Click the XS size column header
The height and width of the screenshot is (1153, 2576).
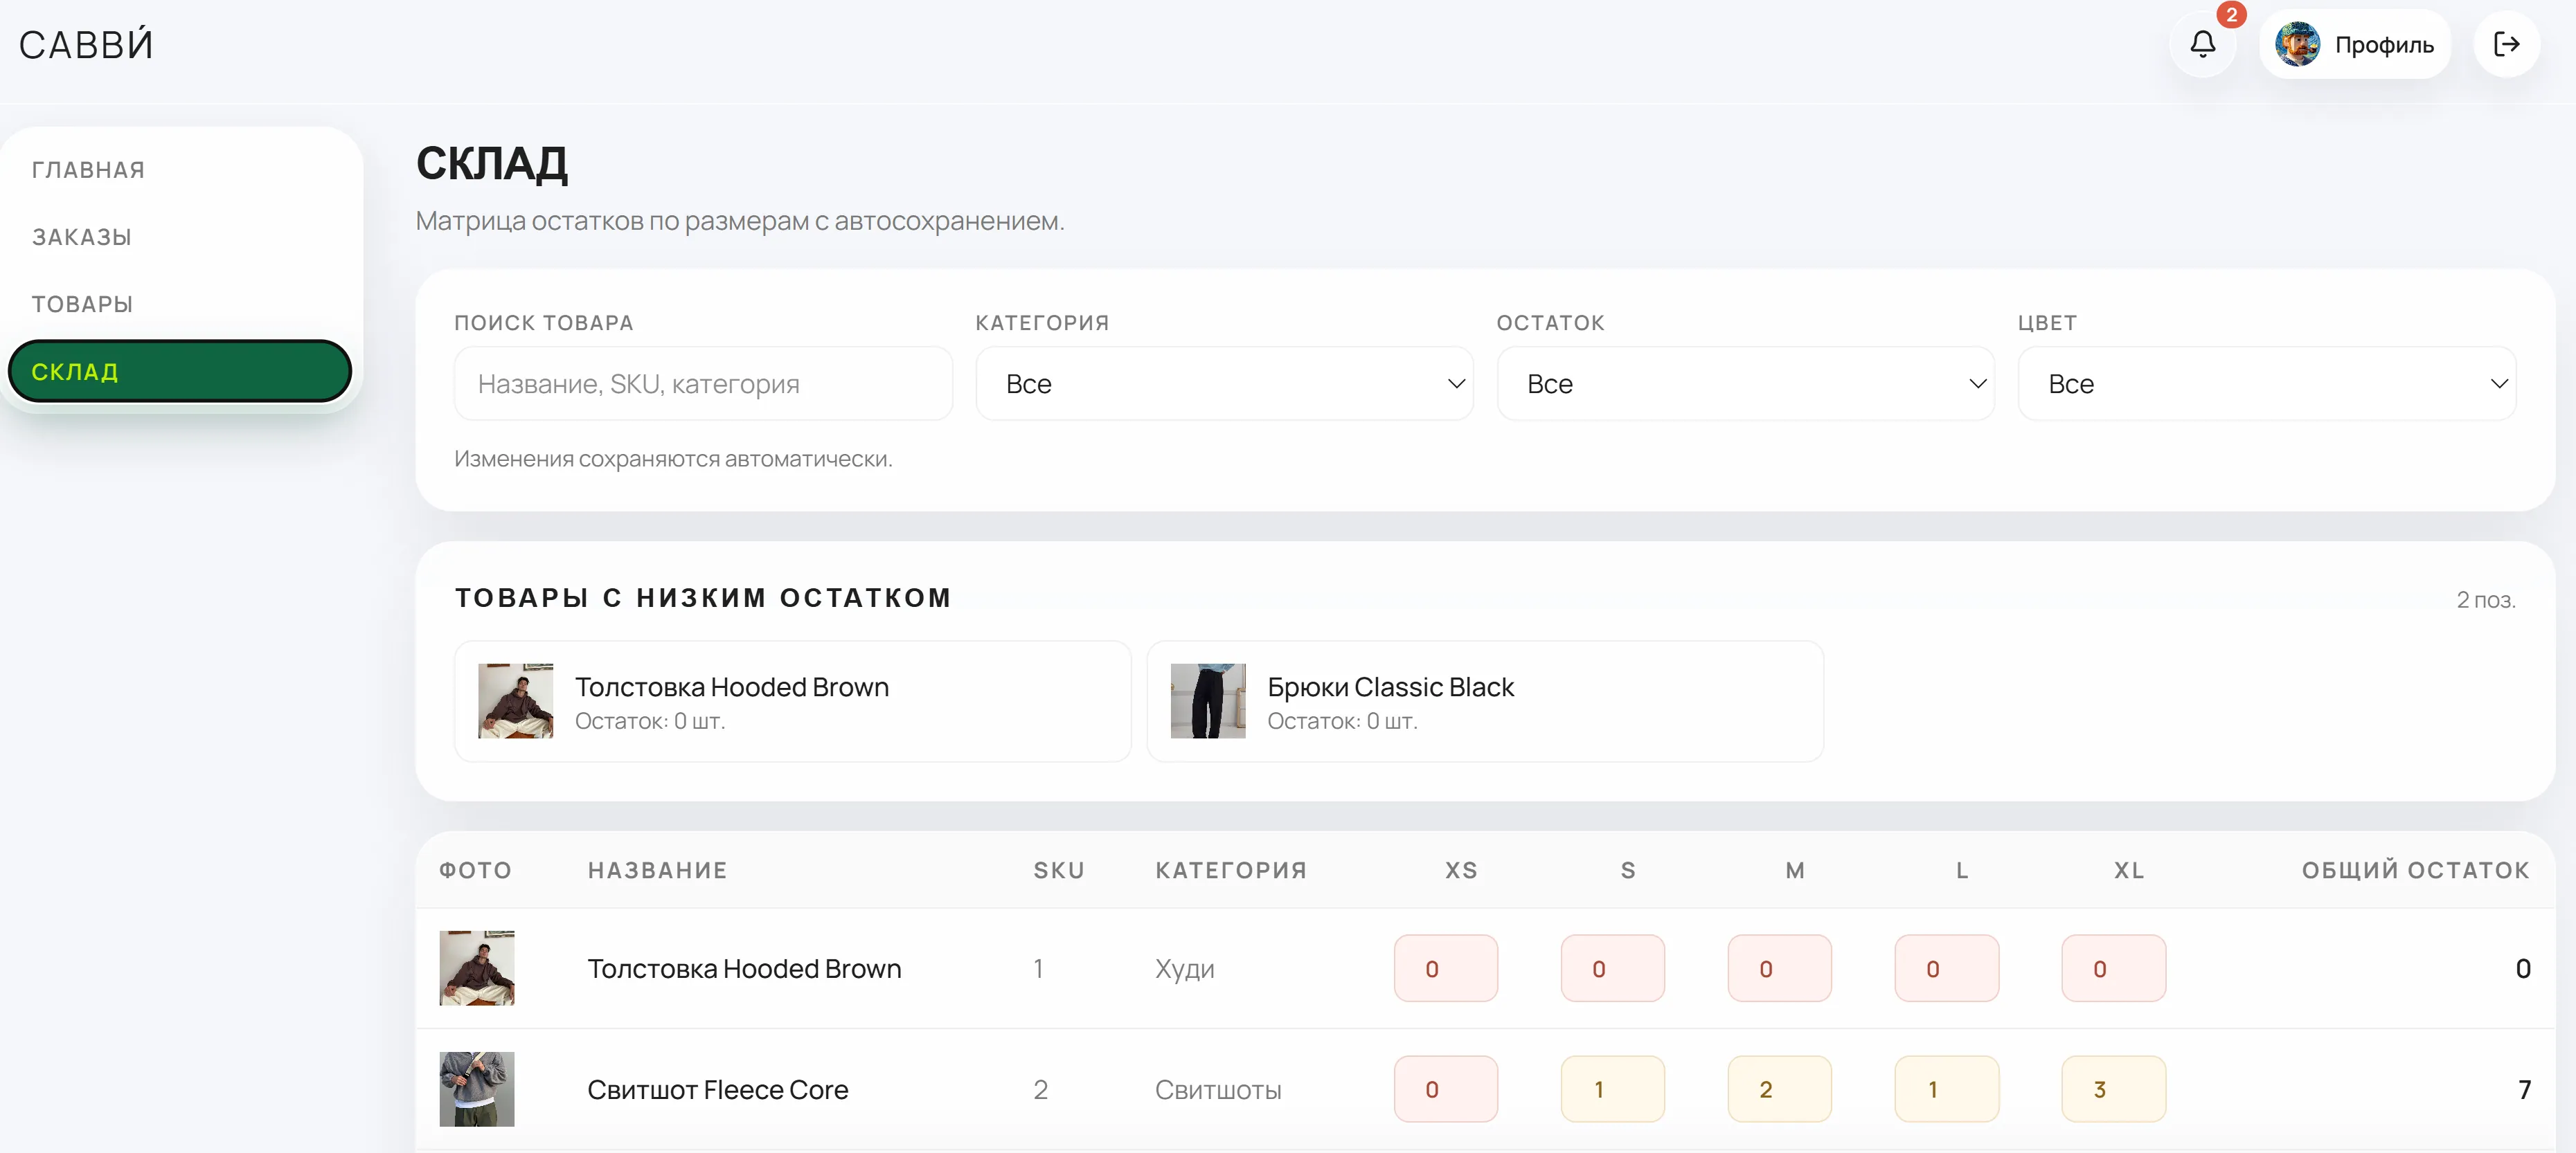click(x=1461, y=870)
